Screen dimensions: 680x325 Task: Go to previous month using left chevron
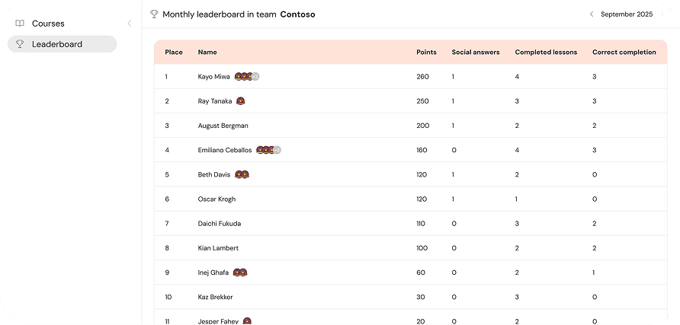pos(591,14)
